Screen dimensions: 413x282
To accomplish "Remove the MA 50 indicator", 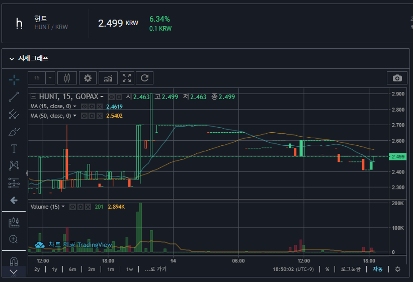I will 100,116.
